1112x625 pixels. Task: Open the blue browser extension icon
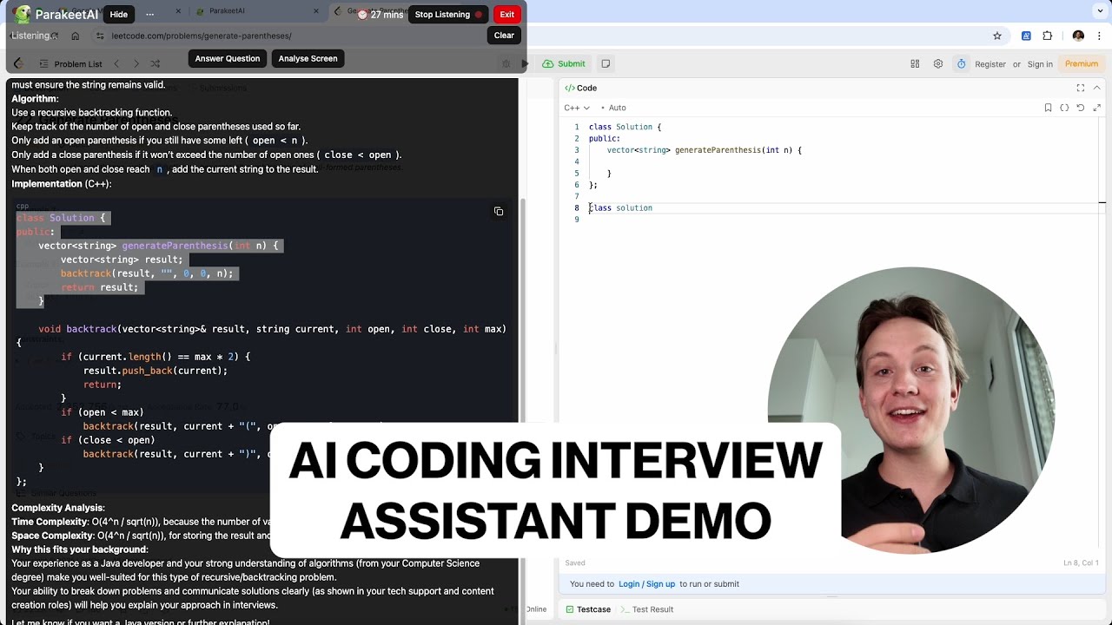click(1026, 36)
